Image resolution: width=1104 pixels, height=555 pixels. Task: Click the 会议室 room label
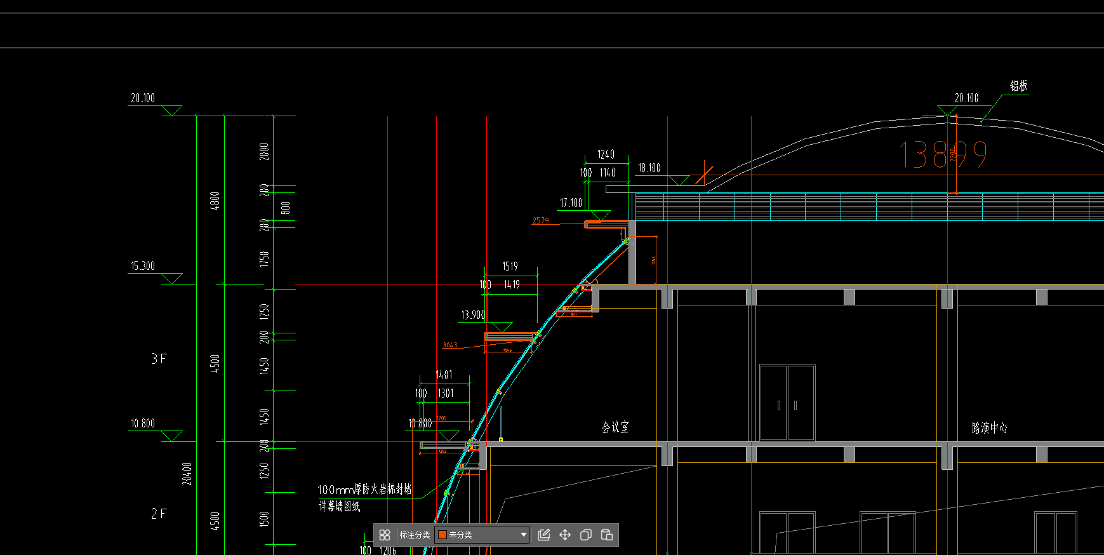point(615,427)
